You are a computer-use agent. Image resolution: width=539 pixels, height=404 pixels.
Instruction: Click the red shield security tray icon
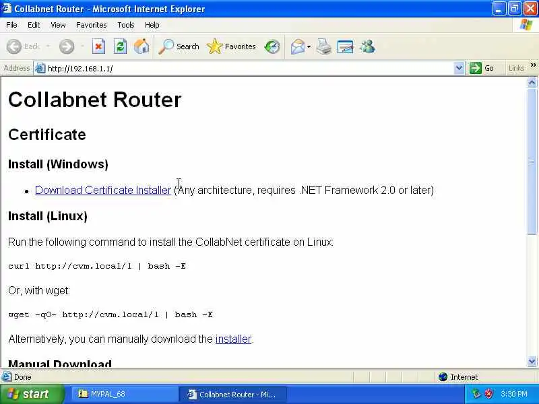488,394
